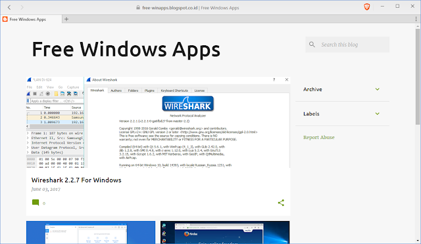This screenshot has height=244, width=421.
Task: Click the browser forward arrow
Action: [x=22, y=7]
